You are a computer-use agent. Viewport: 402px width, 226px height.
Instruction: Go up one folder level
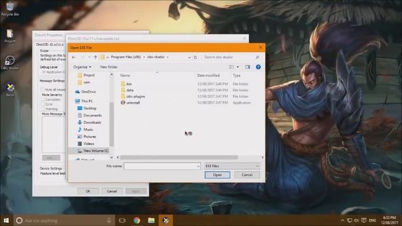95,57
